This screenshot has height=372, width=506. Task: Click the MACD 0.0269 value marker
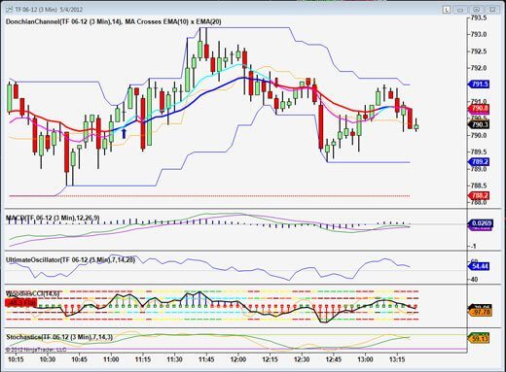[481, 223]
